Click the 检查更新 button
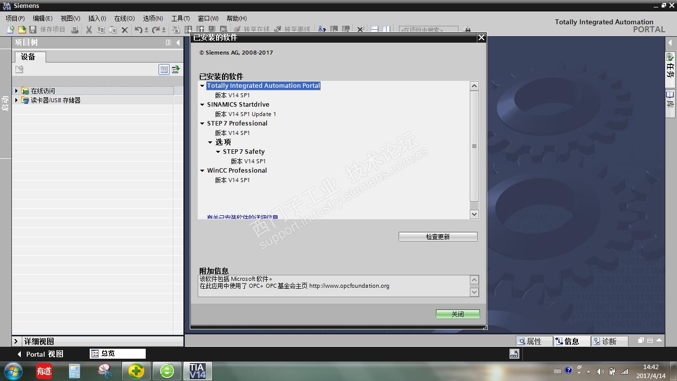Viewport: 677px width, 381px height. (x=438, y=237)
